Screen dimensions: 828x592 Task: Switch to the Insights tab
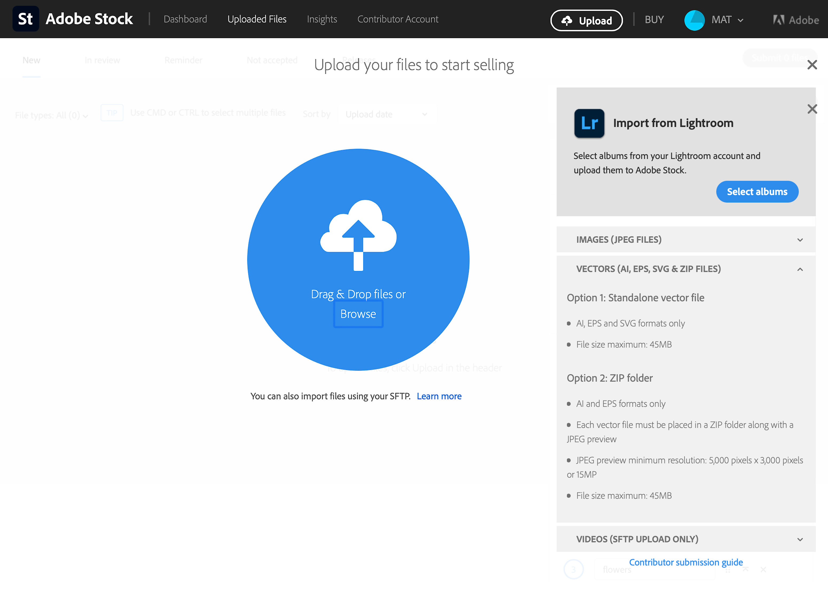(322, 19)
